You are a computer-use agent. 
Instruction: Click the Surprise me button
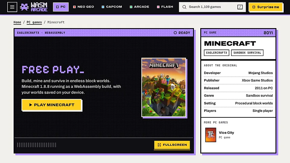pyautogui.click(x=266, y=7)
